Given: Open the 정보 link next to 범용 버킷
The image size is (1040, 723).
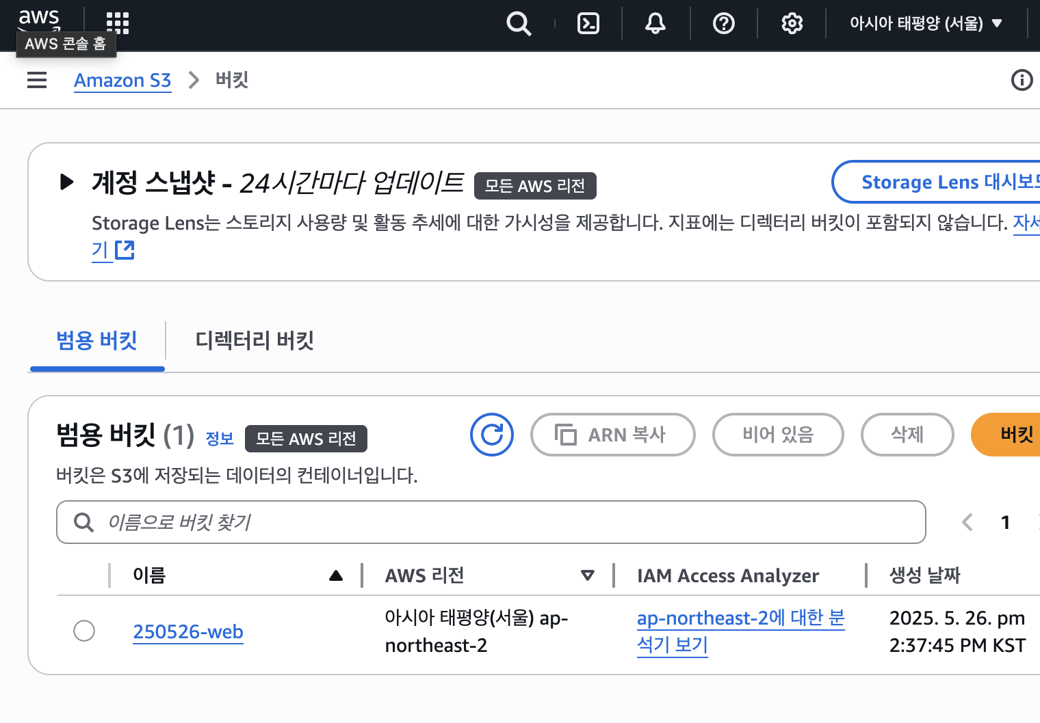Looking at the screenshot, I should (220, 439).
